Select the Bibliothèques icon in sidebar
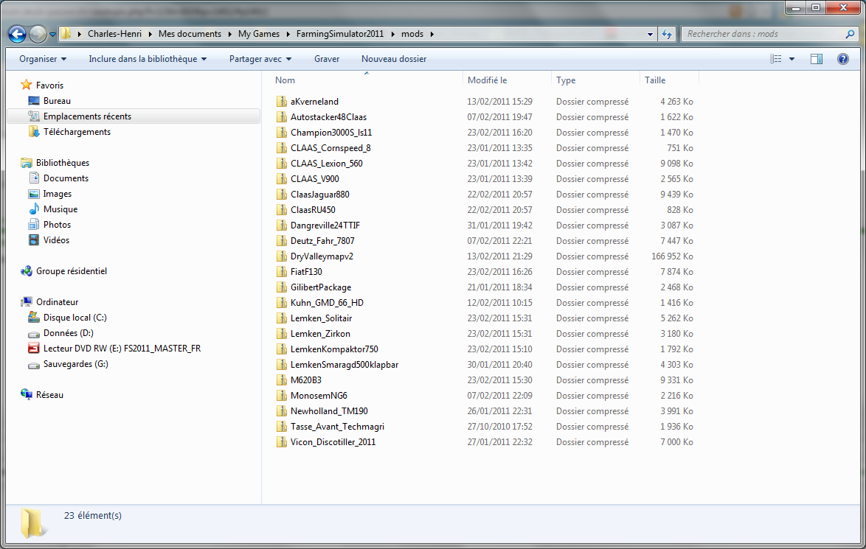This screenshot has height=549, width=866. coord(26,163)
